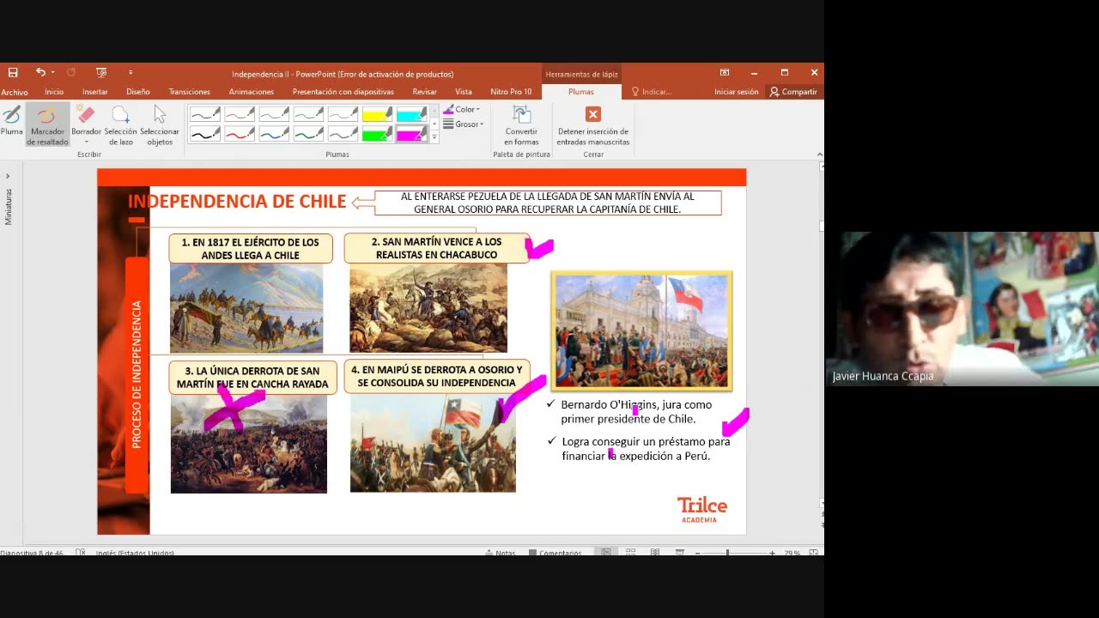The image size is (1099, 618).
Task: Select the cyan highlighter swatch
Action: (411, 114)
